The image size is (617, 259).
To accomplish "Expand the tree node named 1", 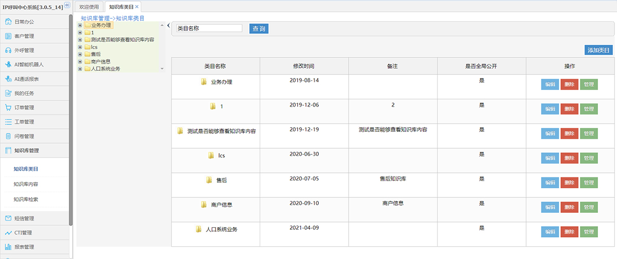I will 80,32.
